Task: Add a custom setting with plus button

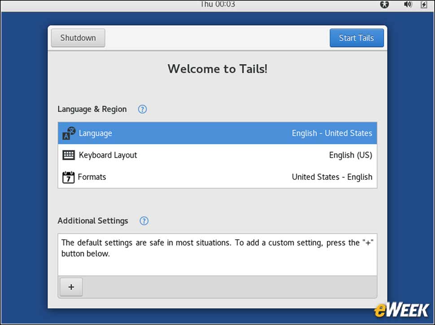Action: [x=71, y=287]
